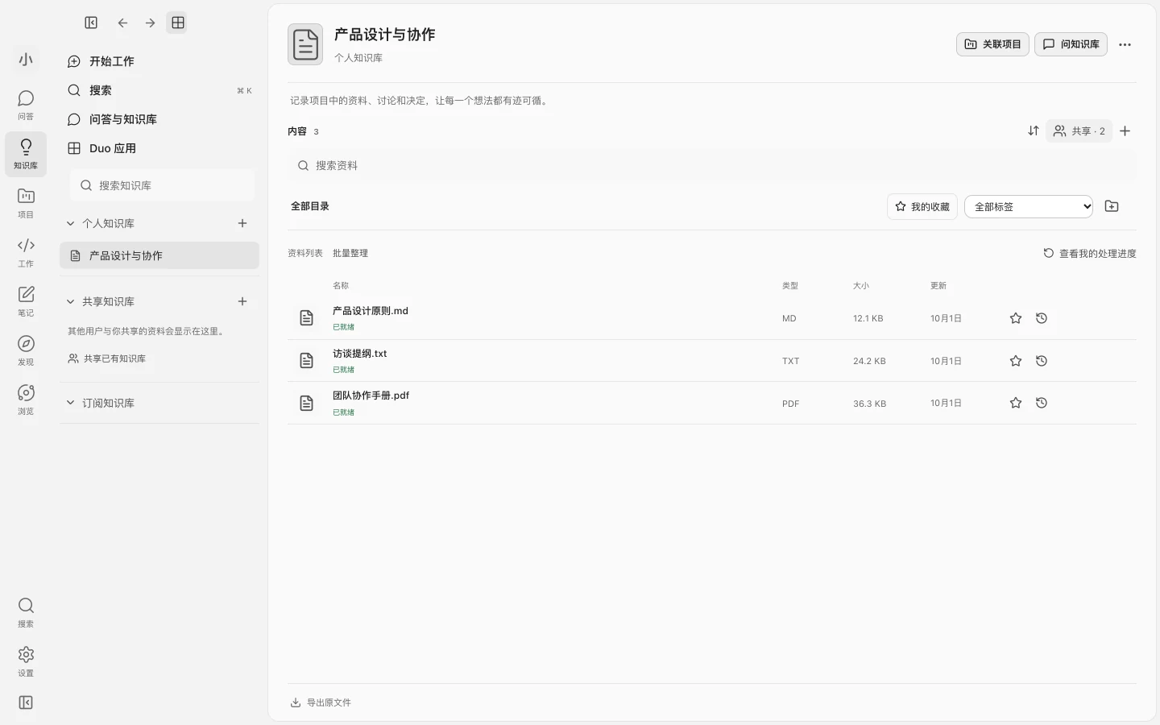Viewport: 1160px width, 725px height.
Task: Collapse the sidebar with top panel icon
Action: (x=91, y=23)
